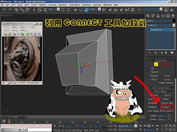
Task: Activate Select and Uniform Scale tool
Action: [x=86, y=10]
